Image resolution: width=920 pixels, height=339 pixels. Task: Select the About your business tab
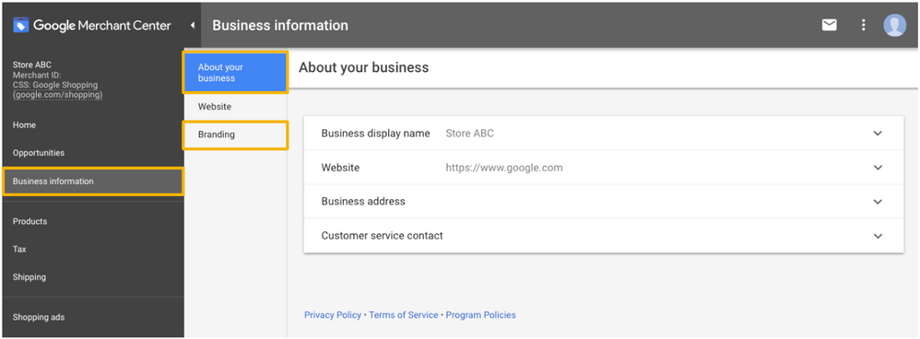235,73
